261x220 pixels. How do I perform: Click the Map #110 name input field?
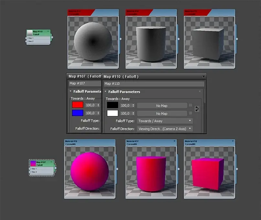[154, 83]
